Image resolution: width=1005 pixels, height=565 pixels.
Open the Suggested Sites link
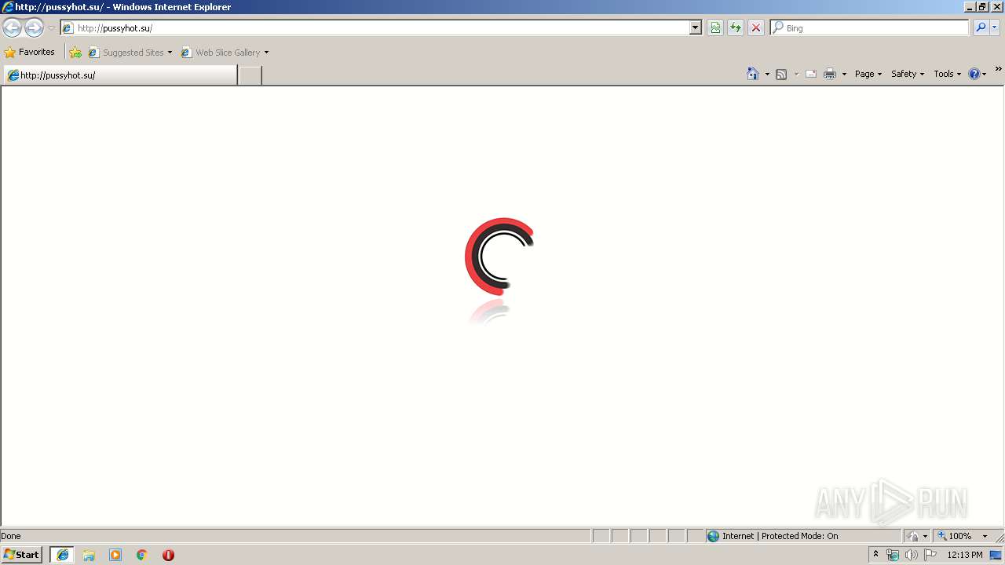[126, 53]
